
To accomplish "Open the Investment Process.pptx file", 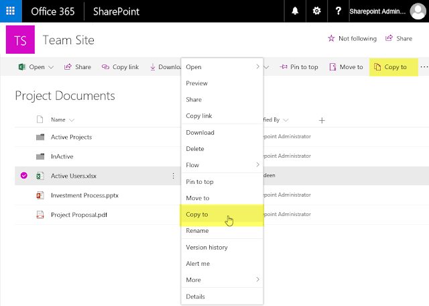I will (84, 195).
